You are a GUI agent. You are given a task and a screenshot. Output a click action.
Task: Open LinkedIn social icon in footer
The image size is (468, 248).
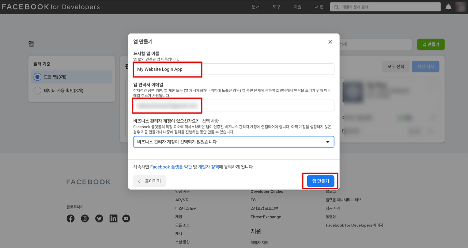point(113,218)
